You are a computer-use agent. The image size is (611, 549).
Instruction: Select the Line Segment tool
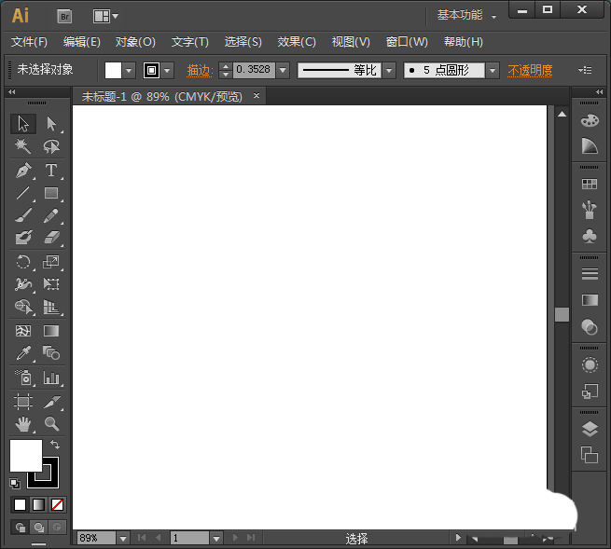click(23, 193)
